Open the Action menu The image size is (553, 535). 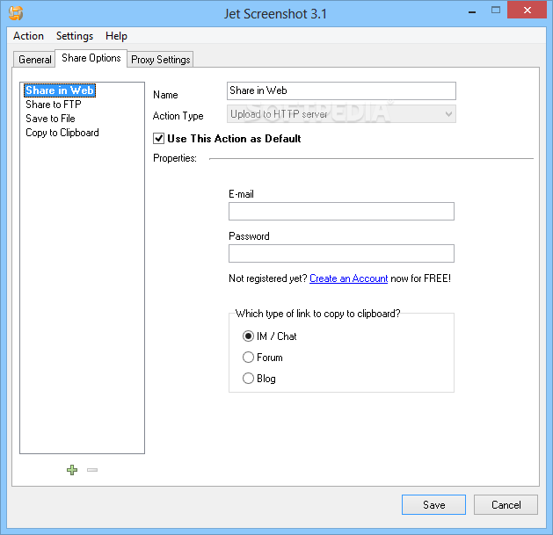pos(28,36)
